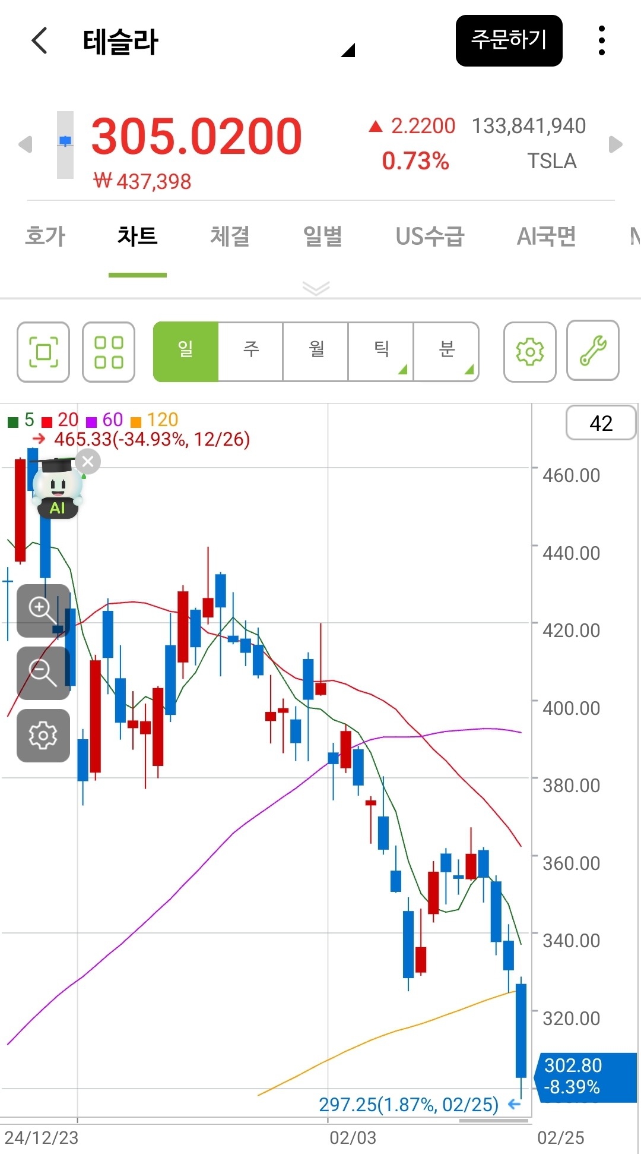
Task: Tap the back arrow icon
Action: click(39, 41)
